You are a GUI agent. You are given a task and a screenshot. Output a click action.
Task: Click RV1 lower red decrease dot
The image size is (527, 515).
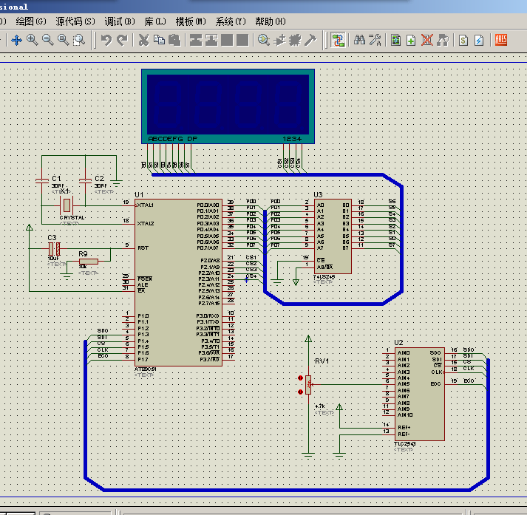(x=301, y=392)
